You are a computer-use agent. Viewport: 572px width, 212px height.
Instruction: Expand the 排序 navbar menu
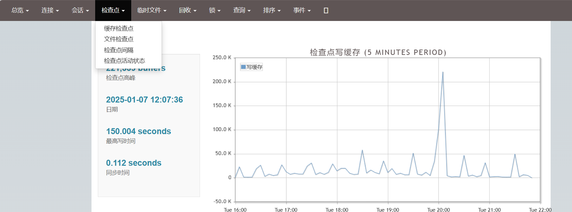[272, 10]
